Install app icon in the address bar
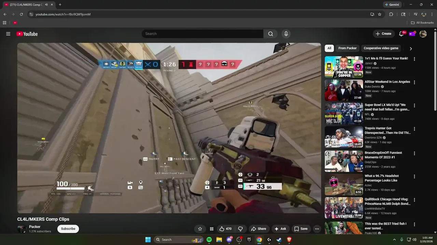 pyautogui.click(x=372, y=14)
